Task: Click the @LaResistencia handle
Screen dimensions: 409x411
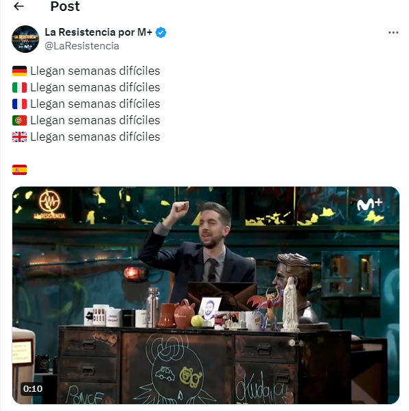Action: click(82, 46)
